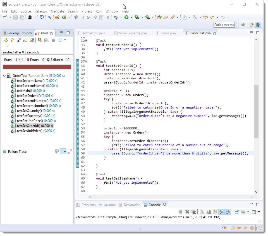Screen dimensions: 268x236
Task: Select testGetOrderId() in JUnit results
Action: tap(32, 96)
